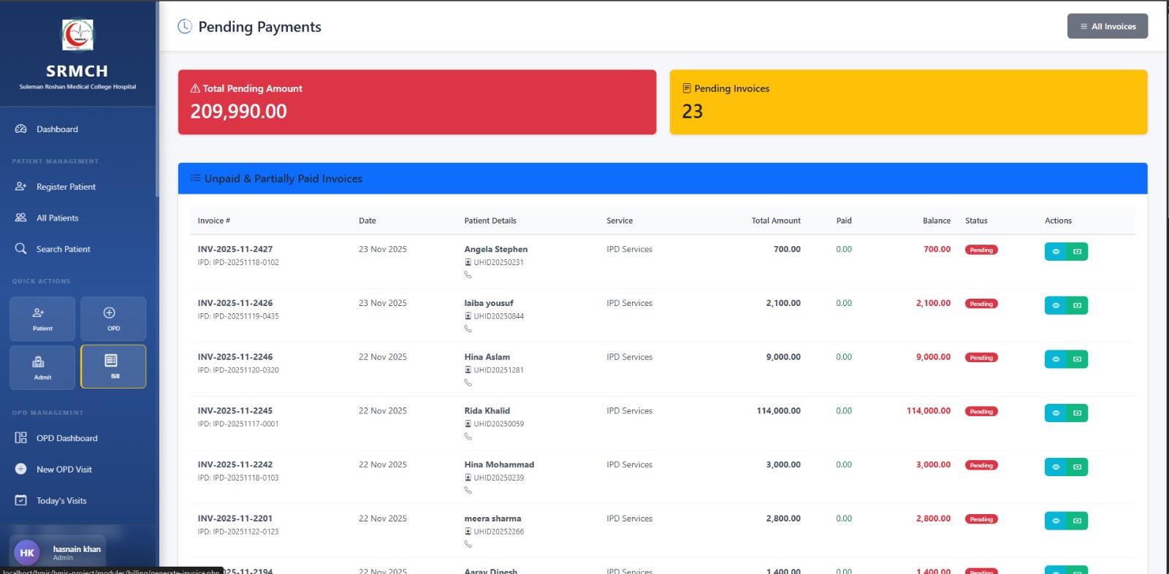Viewport: 1169px width, 574px height.
Task: View invoice INV-2025-11-2246 eye icon
Action: click(1056, 359)
